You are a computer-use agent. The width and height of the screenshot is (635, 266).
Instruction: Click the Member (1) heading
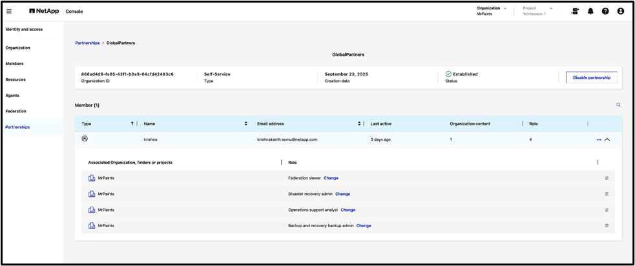[87, 105]
